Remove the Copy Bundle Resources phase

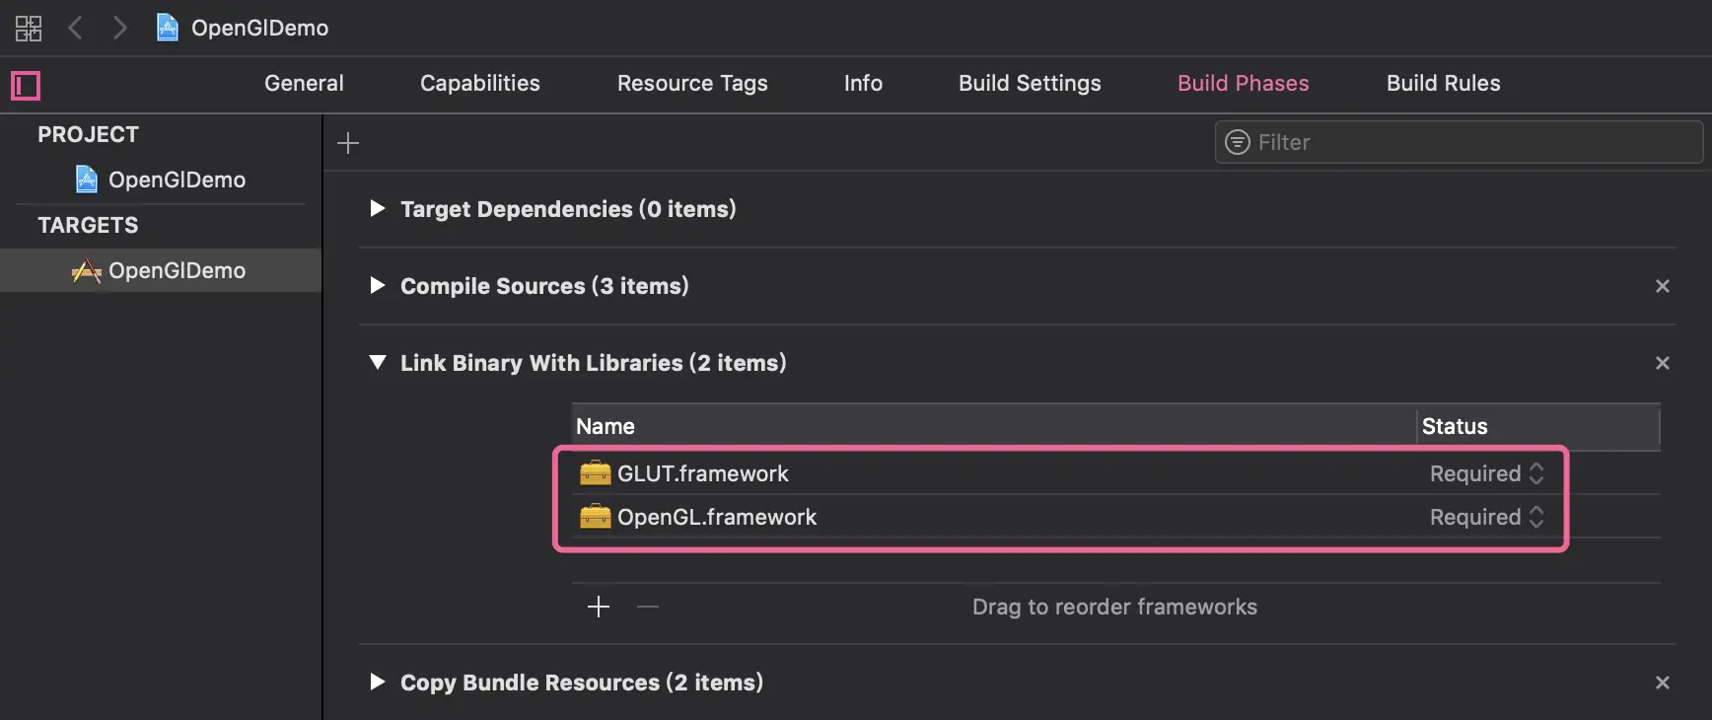[1663, 683]
